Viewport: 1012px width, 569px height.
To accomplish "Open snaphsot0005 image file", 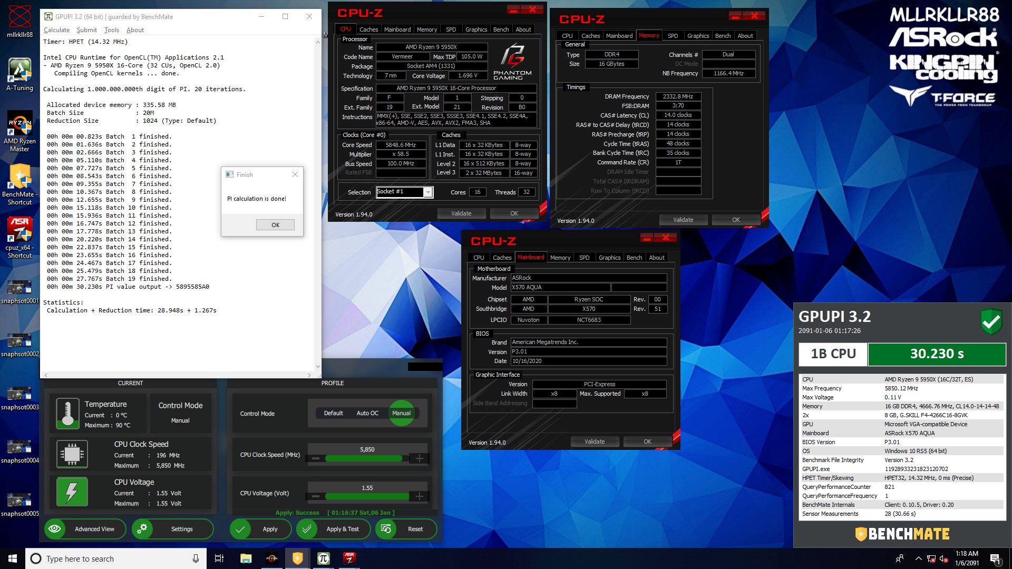I will [20, 505].
